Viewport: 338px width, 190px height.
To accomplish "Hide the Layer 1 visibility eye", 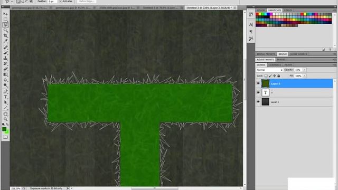I will tap(258, 102).
